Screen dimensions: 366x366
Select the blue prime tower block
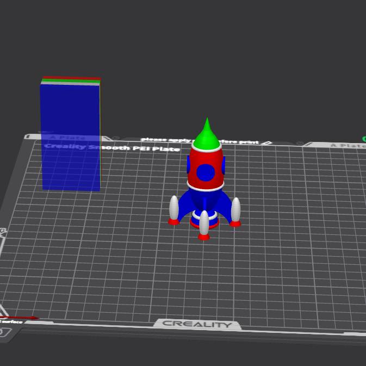tap(71, 137)
